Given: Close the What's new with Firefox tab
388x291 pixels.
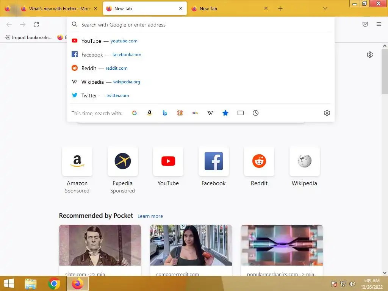Looking at the screenshot, I should point(95,8).
